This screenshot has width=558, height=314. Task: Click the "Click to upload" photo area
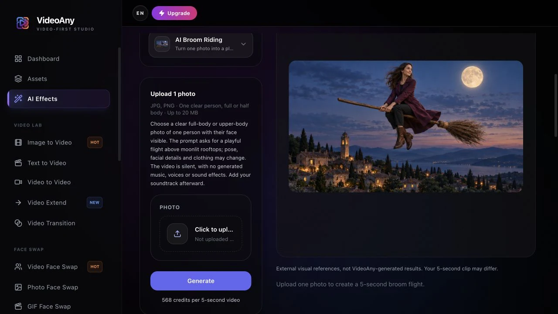201,234
